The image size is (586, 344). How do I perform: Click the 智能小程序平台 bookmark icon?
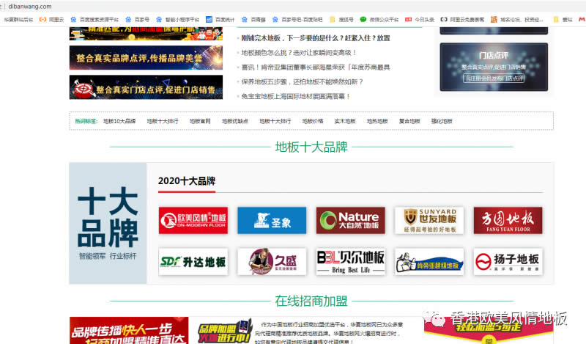tap(159, 20)
